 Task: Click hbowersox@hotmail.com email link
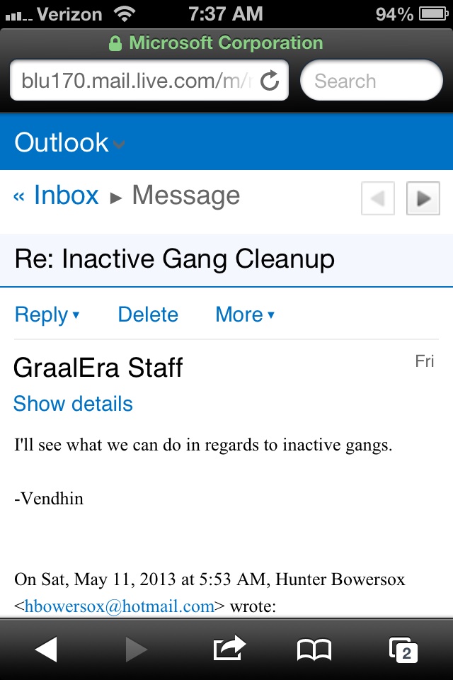coord(119,606)
